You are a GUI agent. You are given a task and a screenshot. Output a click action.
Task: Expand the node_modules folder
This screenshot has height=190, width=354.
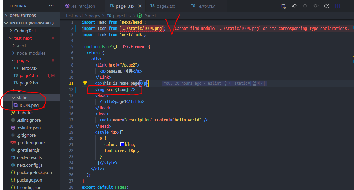click(31, 53)
